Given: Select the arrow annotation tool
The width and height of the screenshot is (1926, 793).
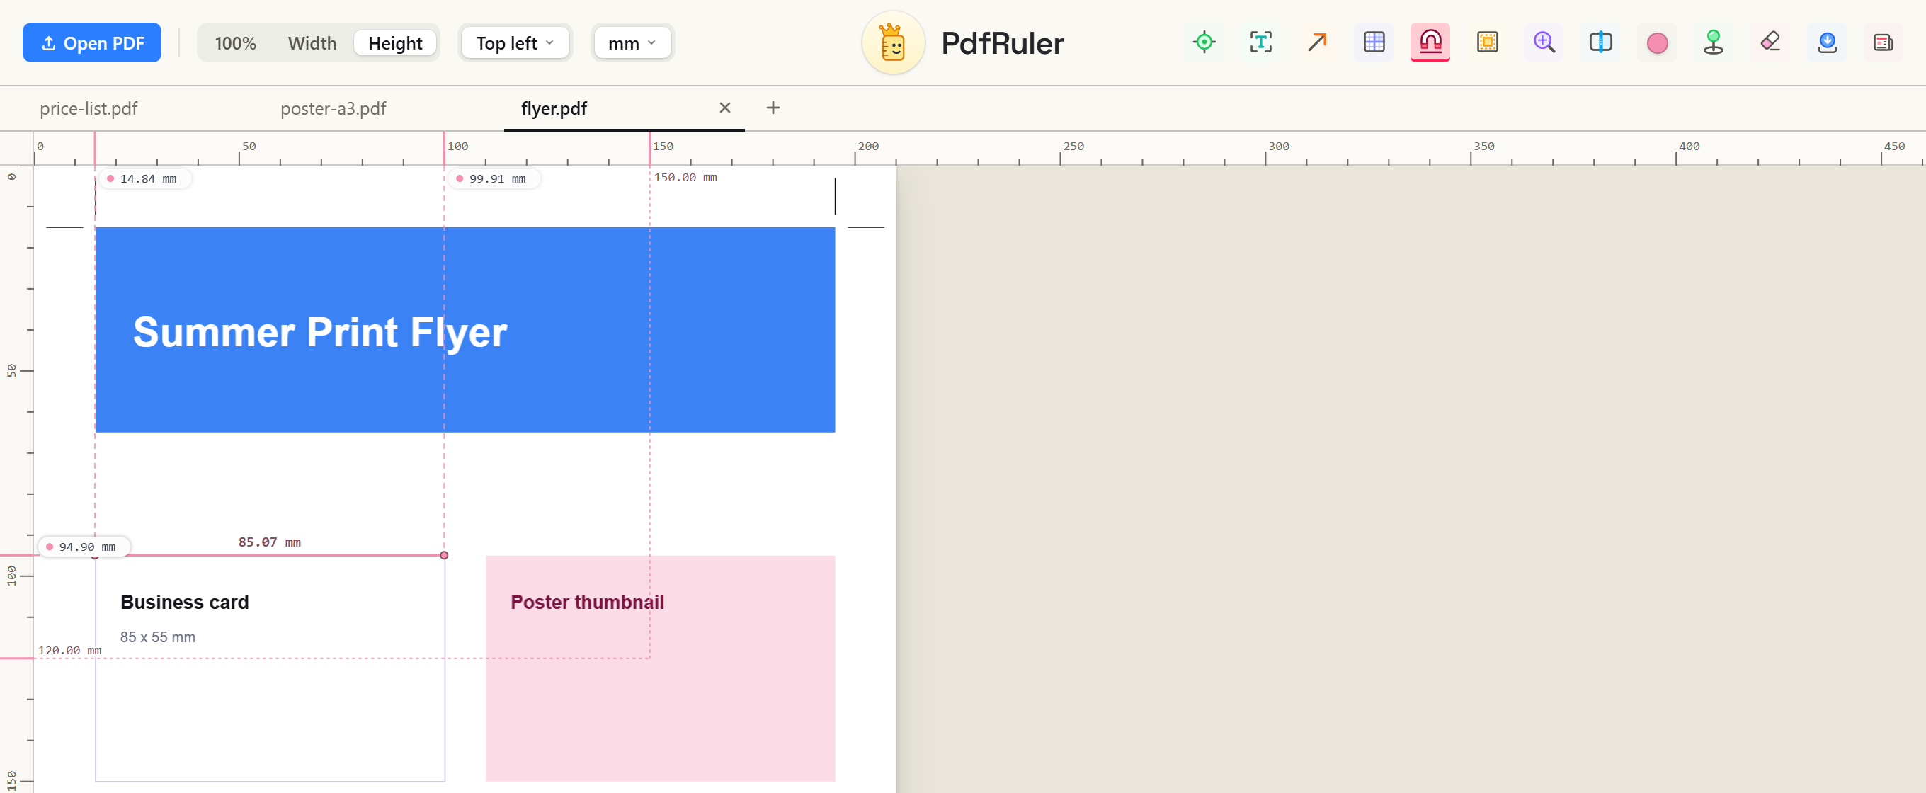Looking at the screenshot, I should pos(1317,42).
